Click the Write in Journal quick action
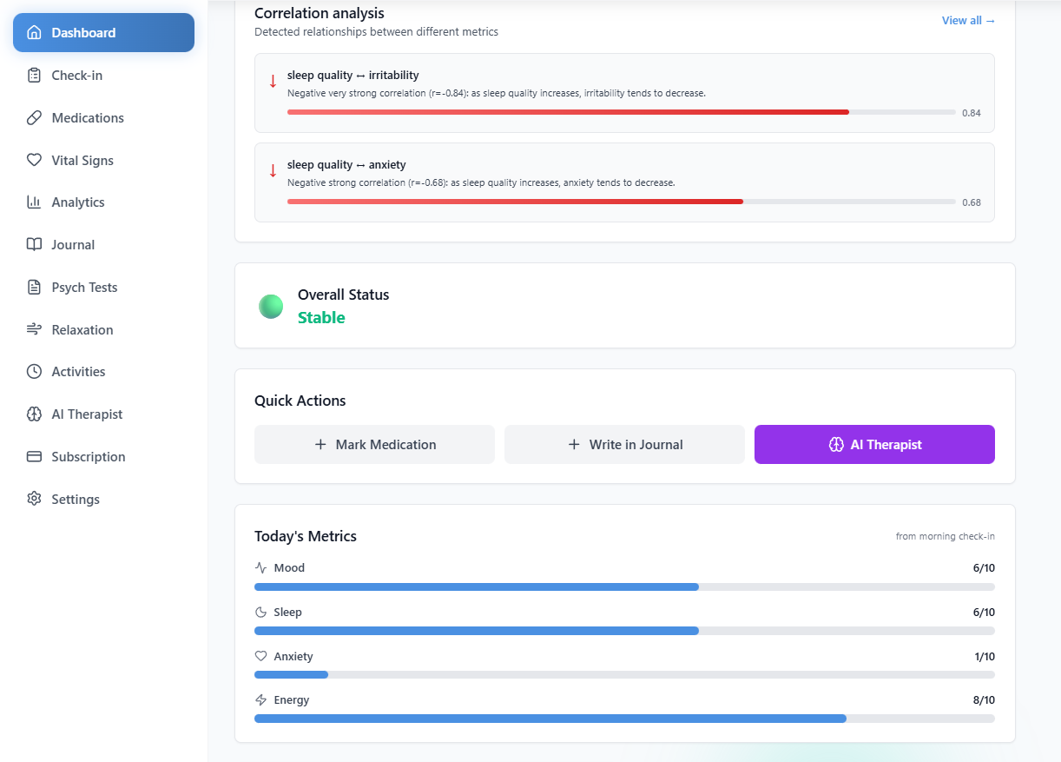The height and width of the screenshot is (762, 1061). pyautogui.click(x=624, y=444)
